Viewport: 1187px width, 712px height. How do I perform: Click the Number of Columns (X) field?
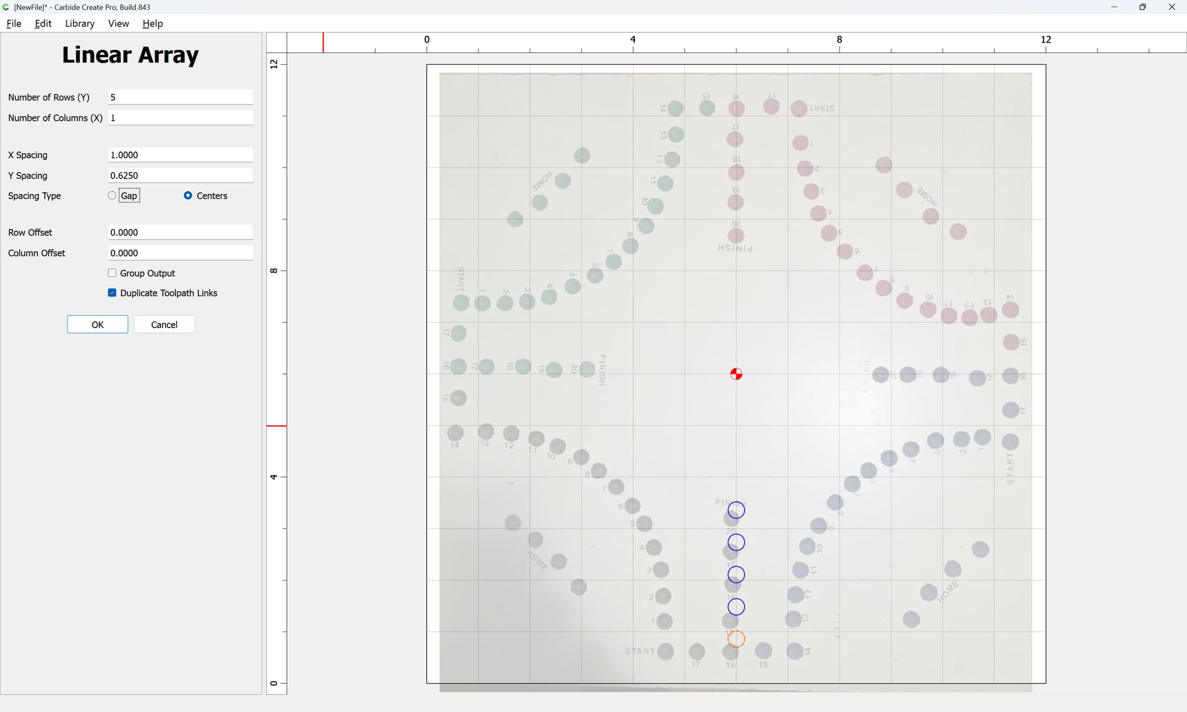click(x=181, y=117)
